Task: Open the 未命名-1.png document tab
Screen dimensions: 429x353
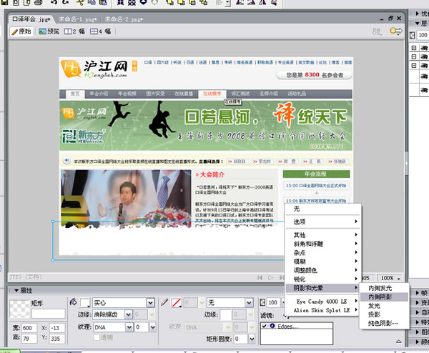Action: pos(77,19)
